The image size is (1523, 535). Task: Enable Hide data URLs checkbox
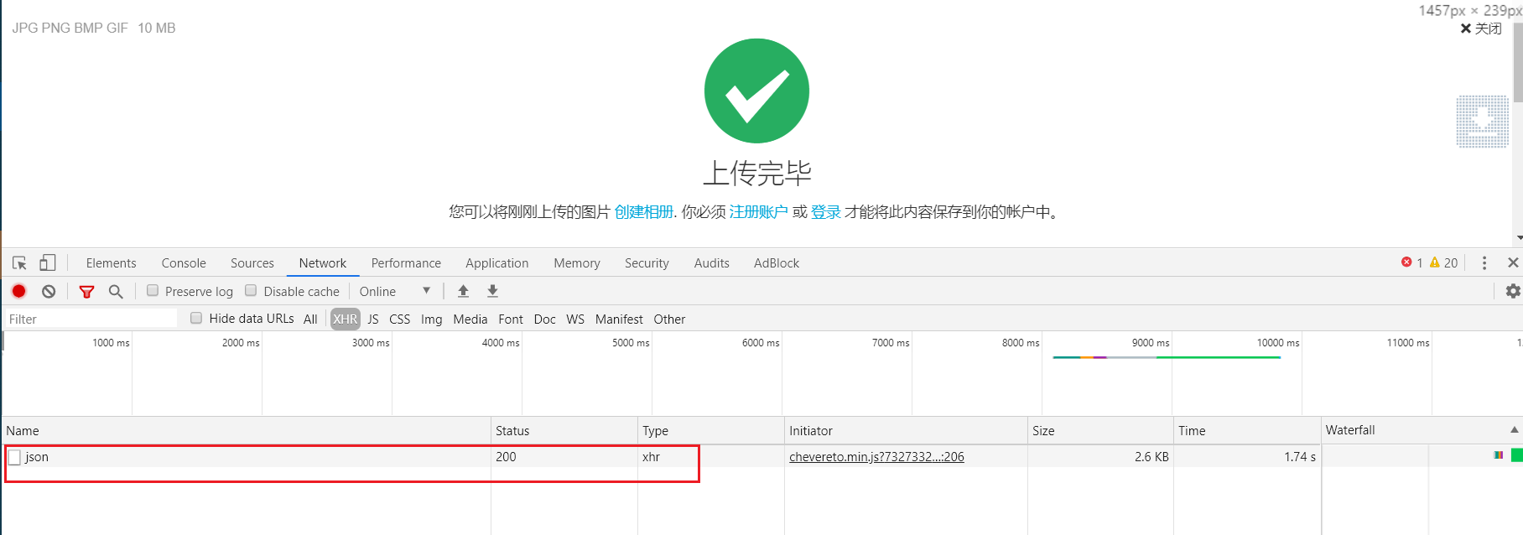pos(196,319)
